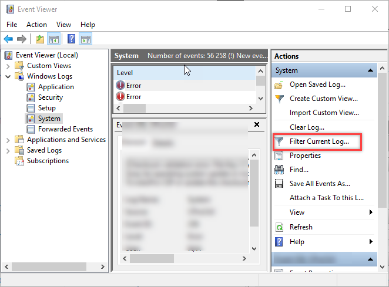Select the Security log in the tree
Screen dimensions: 389x287
51,97
